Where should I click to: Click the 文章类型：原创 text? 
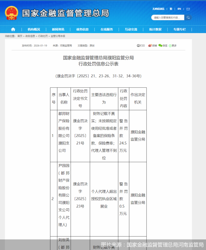(86, 46)
